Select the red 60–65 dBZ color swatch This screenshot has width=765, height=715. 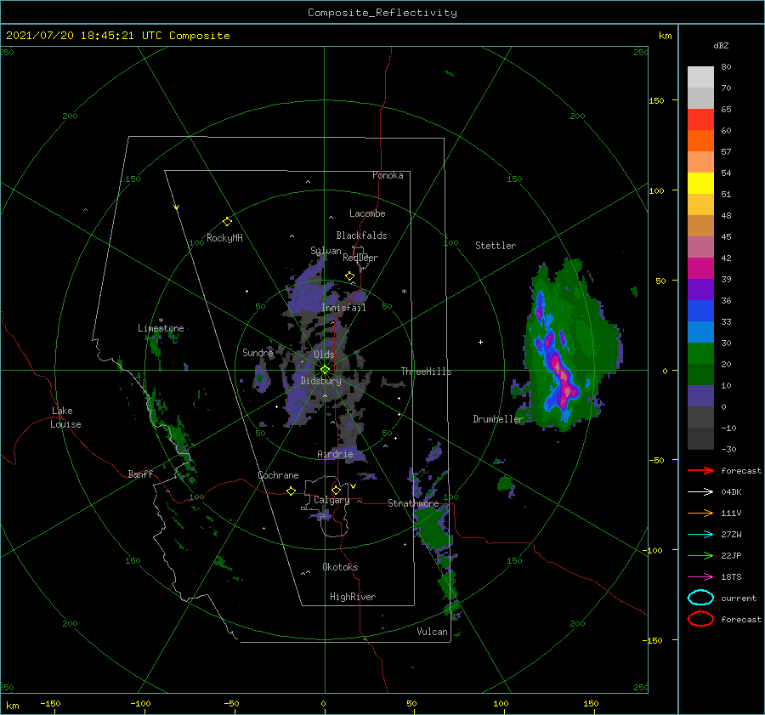(700, 119)
